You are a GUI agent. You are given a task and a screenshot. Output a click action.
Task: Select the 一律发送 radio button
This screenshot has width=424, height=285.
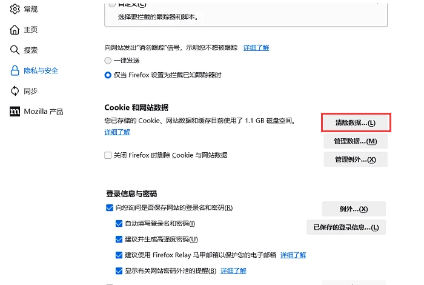(x=108, y=61)
